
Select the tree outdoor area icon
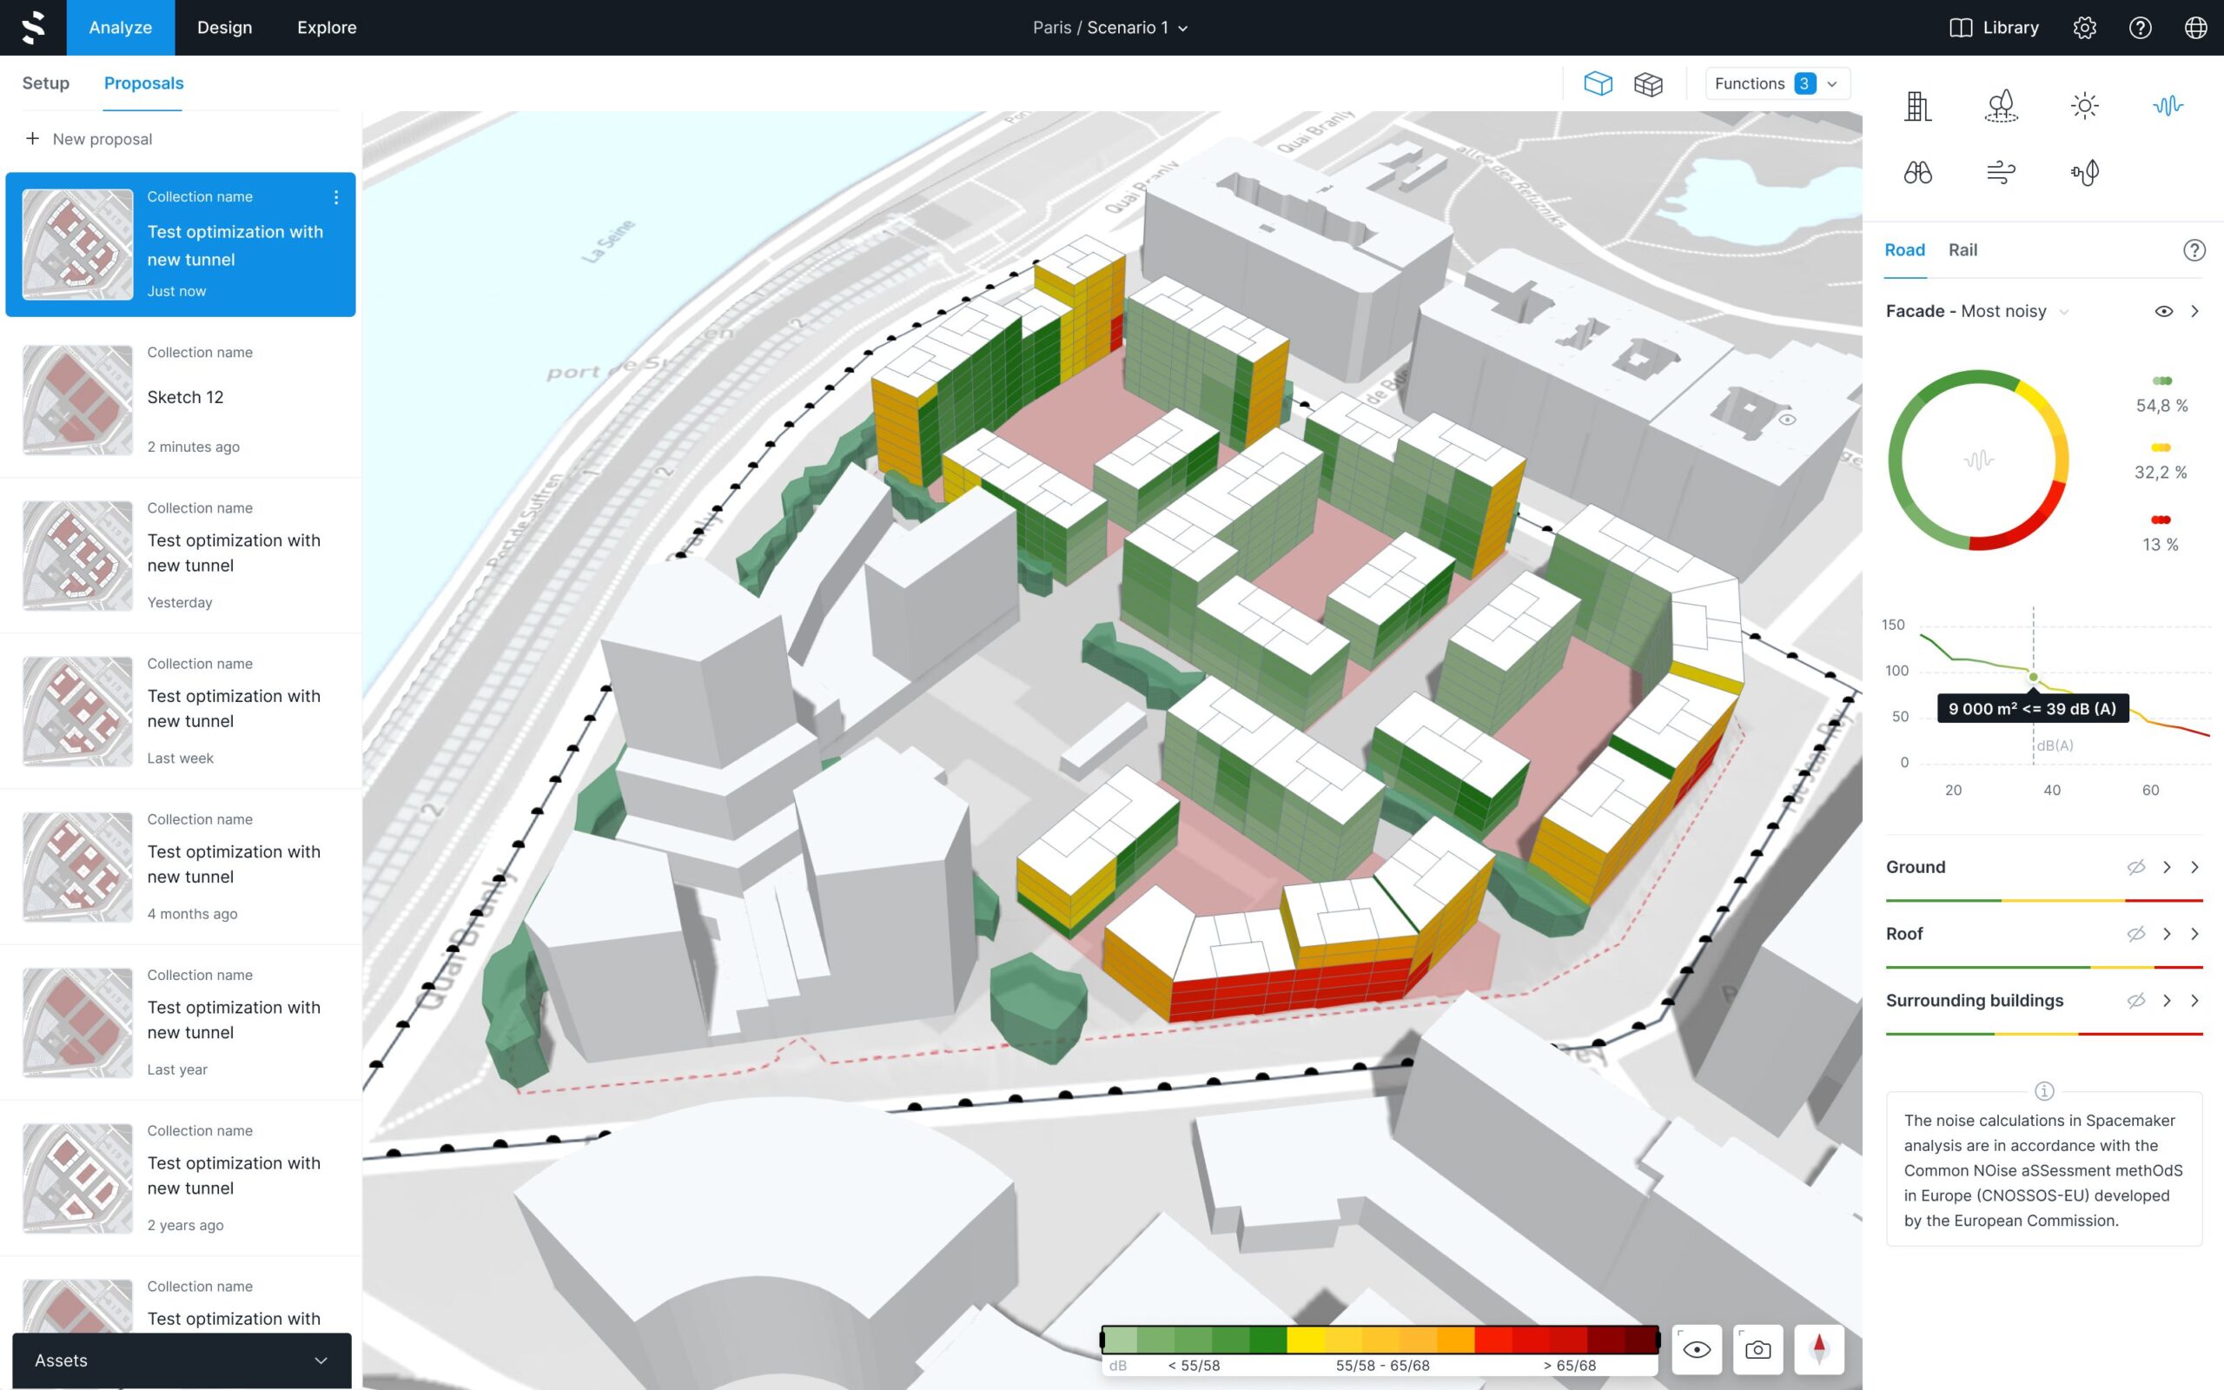[2001, 106]
